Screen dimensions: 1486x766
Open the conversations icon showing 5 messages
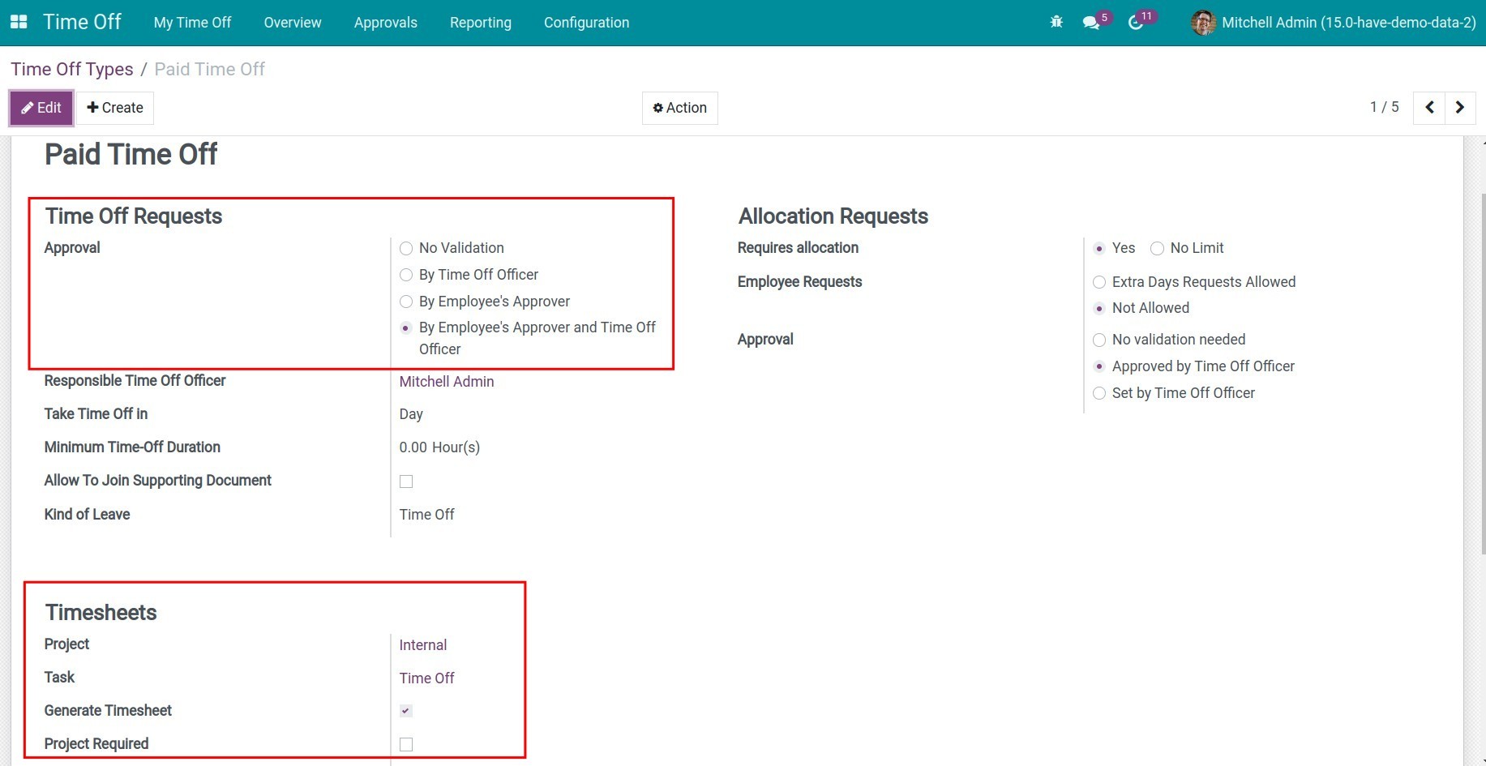pos(1091,23)
